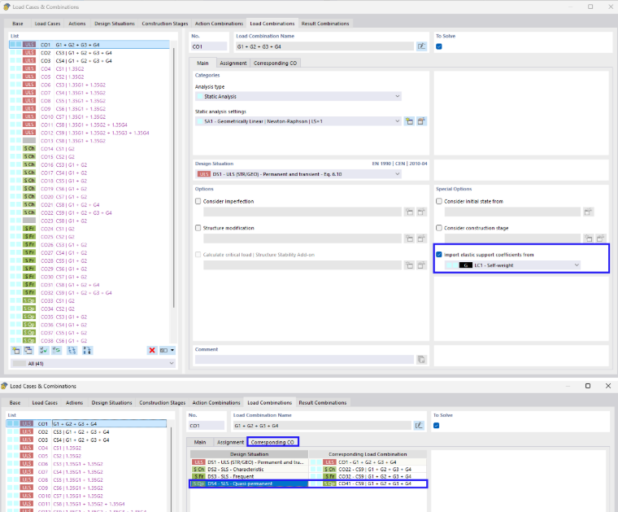Click the copy load combination icon below the upper list
Viewport: 618px width, 512px height.
click(x=28, y=350)
